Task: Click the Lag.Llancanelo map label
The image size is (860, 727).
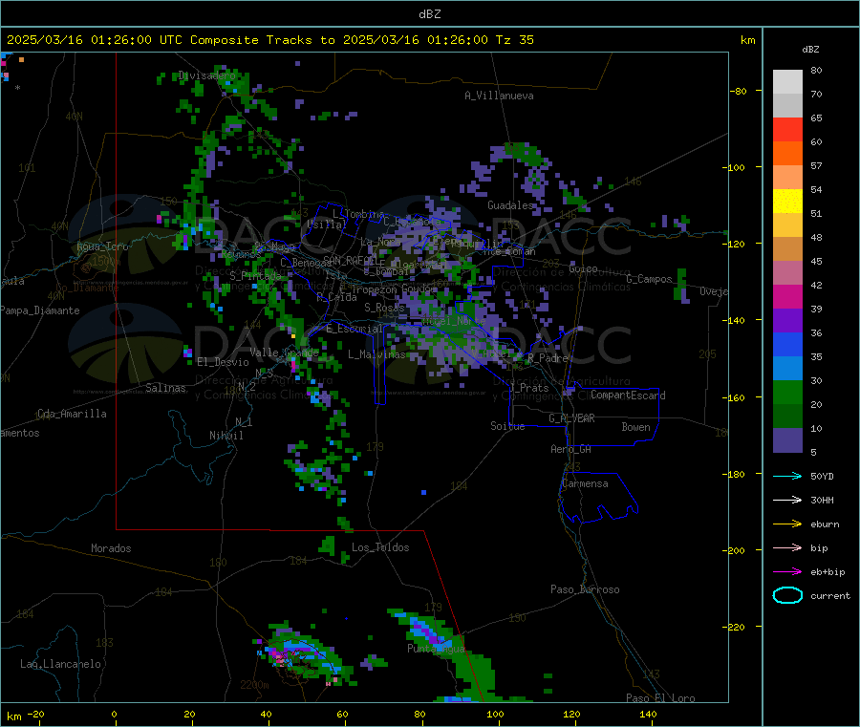Action: coord(60,664)
